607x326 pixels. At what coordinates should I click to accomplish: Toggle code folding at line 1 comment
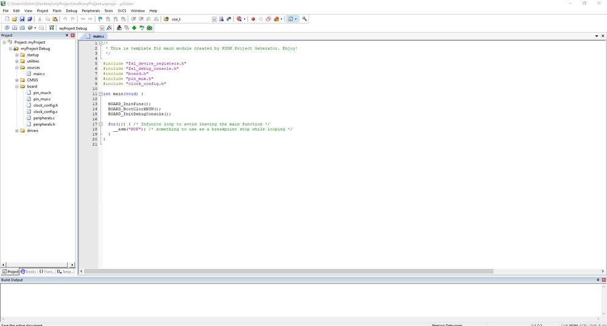tap(100, 43)
